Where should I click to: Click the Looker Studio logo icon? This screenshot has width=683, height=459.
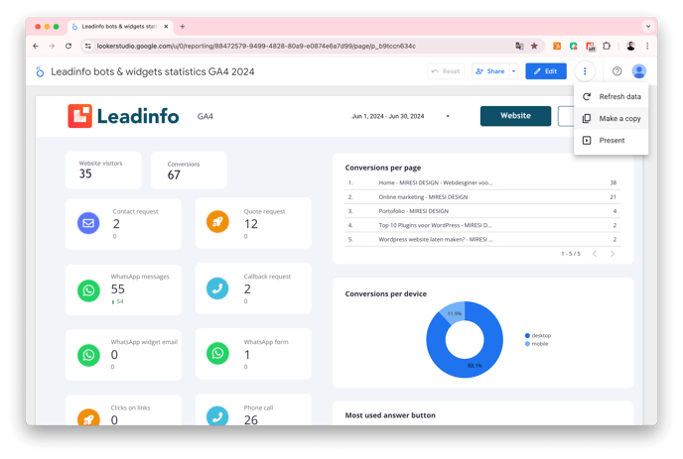[x=40, y=71]
